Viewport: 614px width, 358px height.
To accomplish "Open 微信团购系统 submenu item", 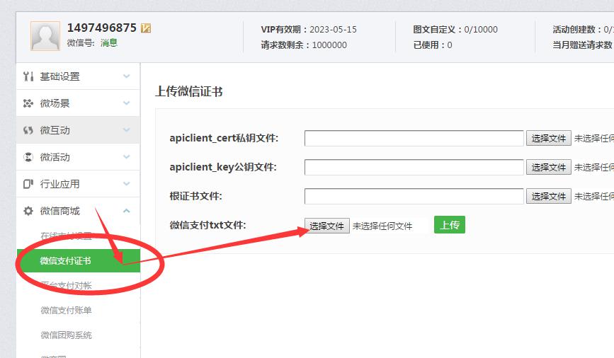I will pyautogui.click(x=66, y=335).
